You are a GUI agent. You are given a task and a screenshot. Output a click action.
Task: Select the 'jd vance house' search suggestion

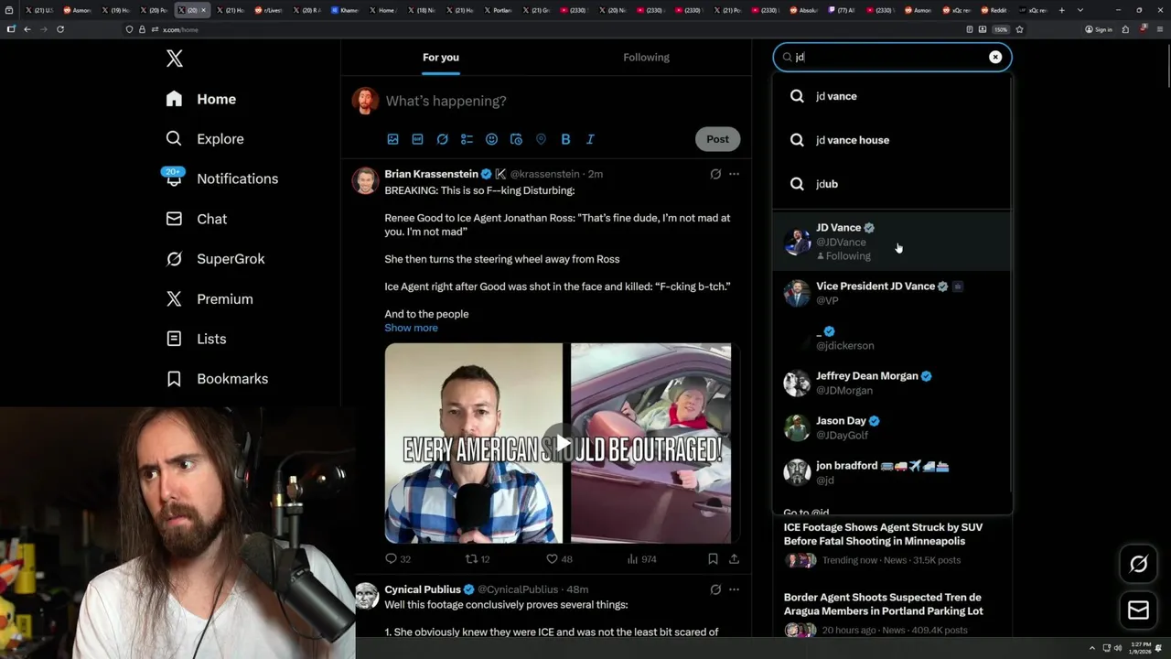892,140
